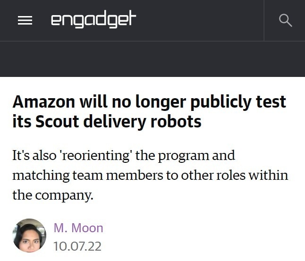Toggle the header menu drawer icon
Image resolution: width=305 pixels, height=261 pixels.
tap(25, 21)
